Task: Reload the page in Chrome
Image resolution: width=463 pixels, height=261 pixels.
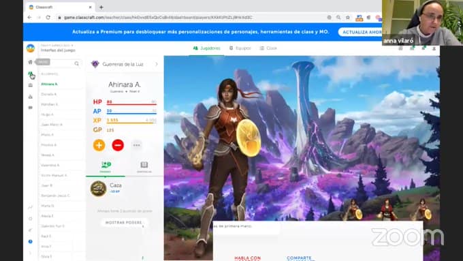Action: (x=48, y=18)
